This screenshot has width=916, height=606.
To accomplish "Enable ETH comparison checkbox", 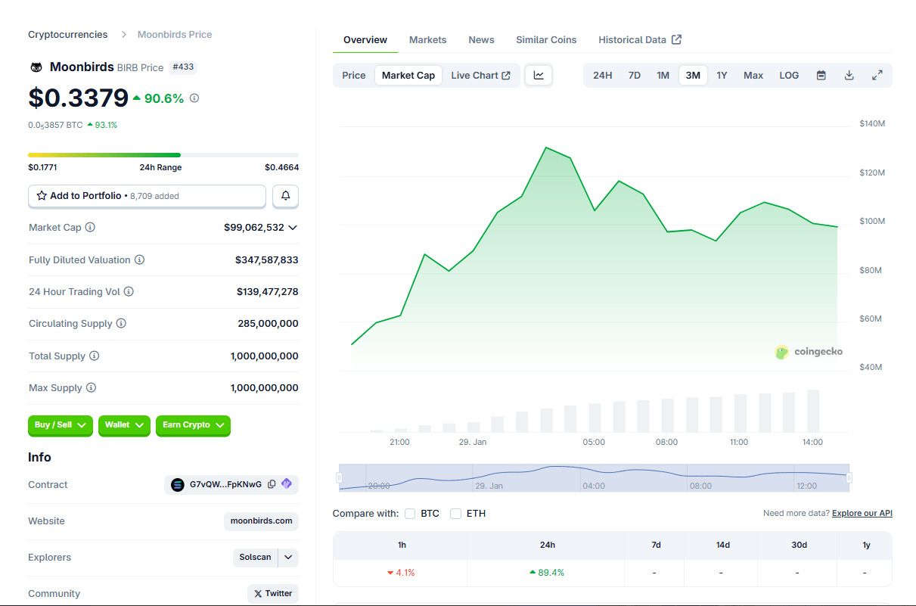I will 455,514.
